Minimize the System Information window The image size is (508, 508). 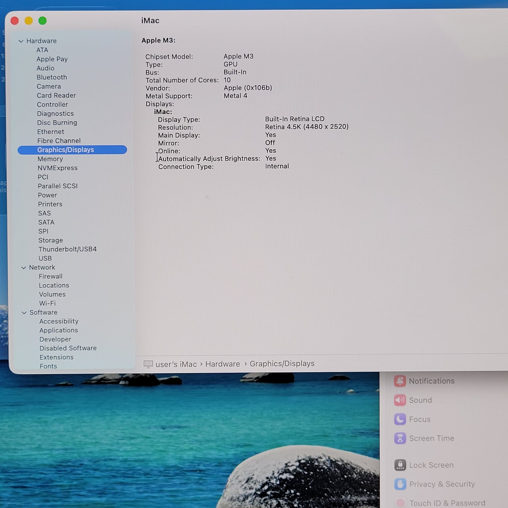tap(28, 21)
